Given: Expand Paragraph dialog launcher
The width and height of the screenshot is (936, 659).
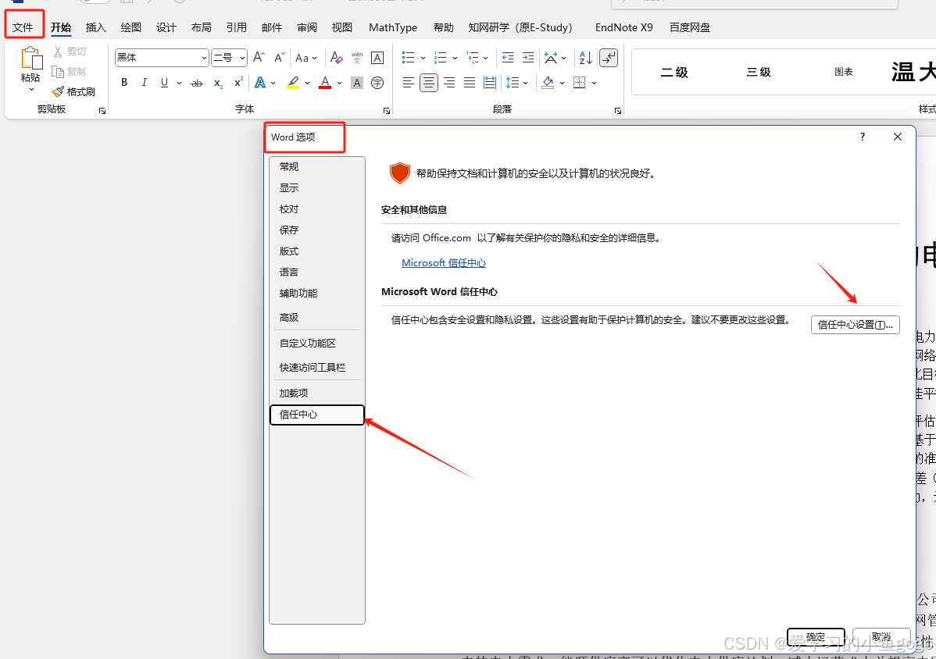Looking at the screenshot, I should click(x=618, y=111).
